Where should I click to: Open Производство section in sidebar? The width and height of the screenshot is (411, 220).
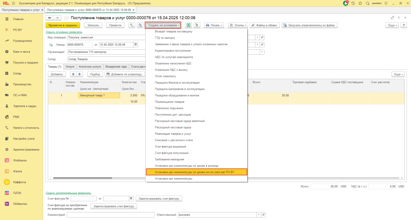coord(22,84)
